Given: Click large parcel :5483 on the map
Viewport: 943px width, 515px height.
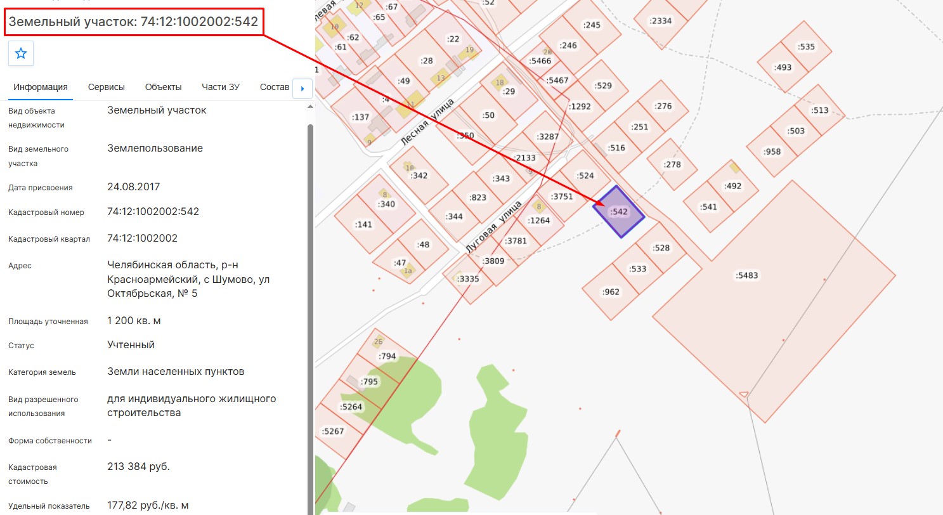Looking at the screenshot, I should (x=747, y=276).
